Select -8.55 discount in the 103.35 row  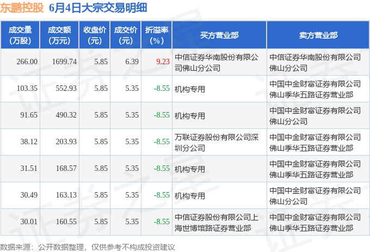162,88
